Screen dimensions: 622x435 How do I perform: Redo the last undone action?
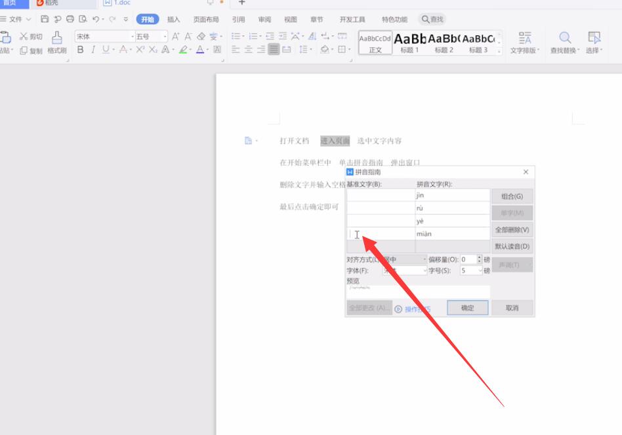point(112,19)
